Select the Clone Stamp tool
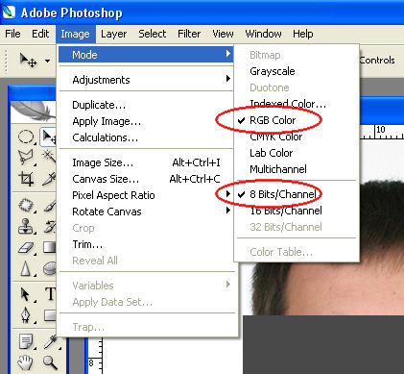The image size is (404, 374). point(26,227)
